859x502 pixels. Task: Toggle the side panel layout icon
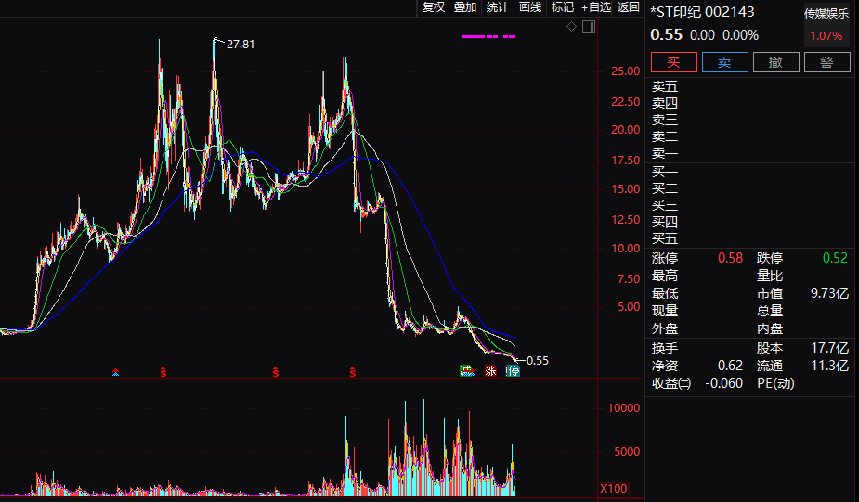click(589, 27)
